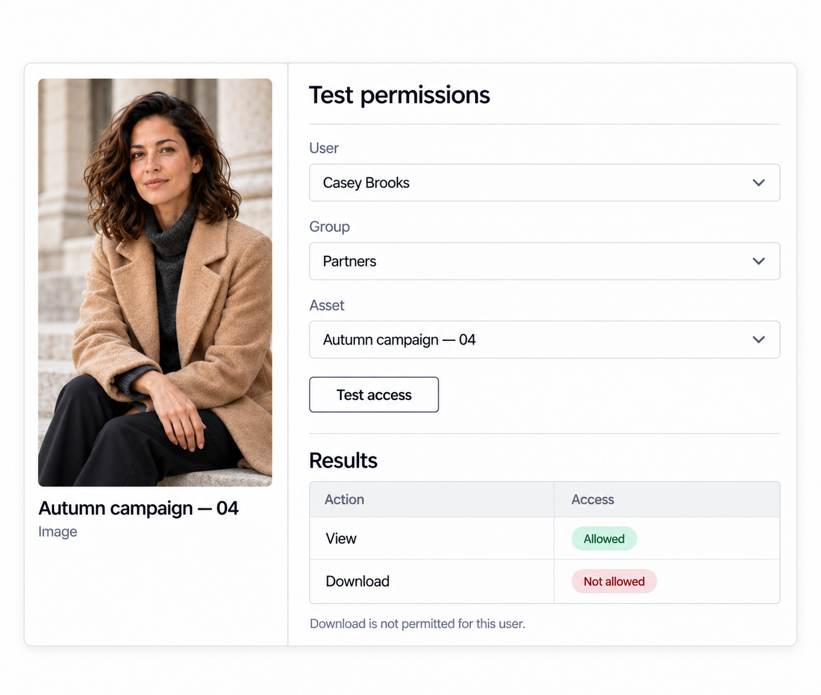Select the Download action row
The height and width of the screenshot is (695, 821).
pos(545,581)
